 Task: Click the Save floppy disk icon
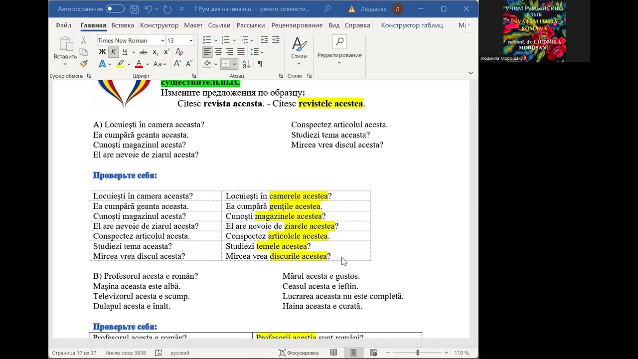click(134, 9)
